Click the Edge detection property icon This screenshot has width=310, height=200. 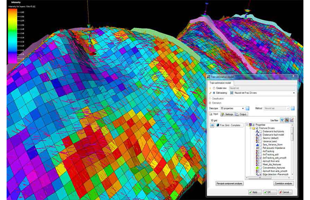pos(257,174)
